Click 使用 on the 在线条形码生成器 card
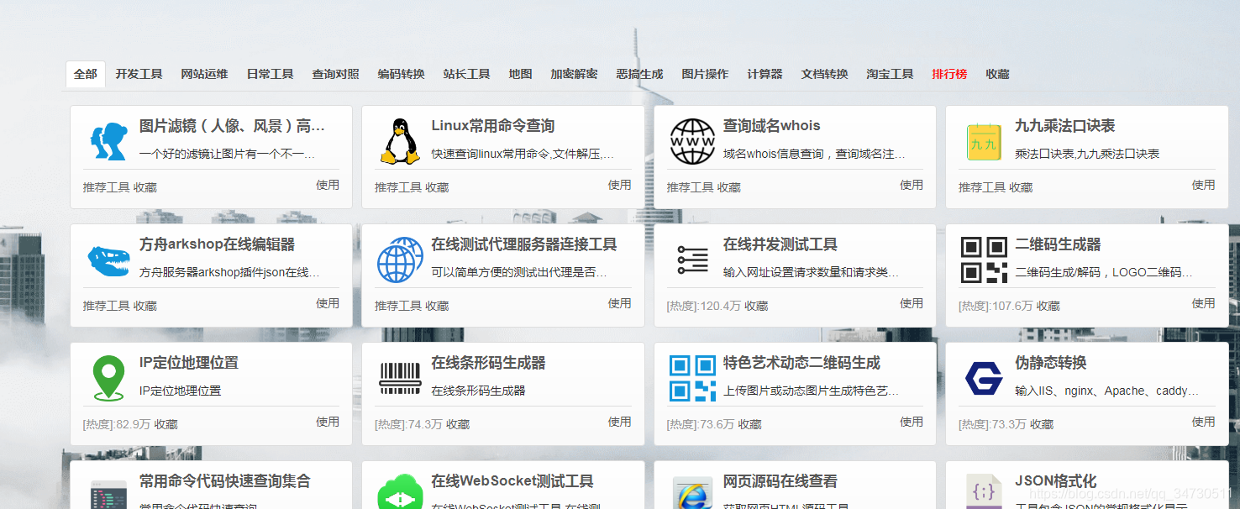This screenshot has width=1240, height=509. coord(620,422)
